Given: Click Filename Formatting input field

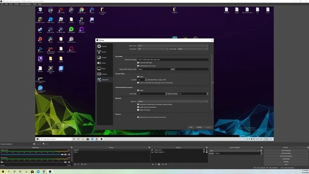Looking at the screenshot, I should [173, 59].
